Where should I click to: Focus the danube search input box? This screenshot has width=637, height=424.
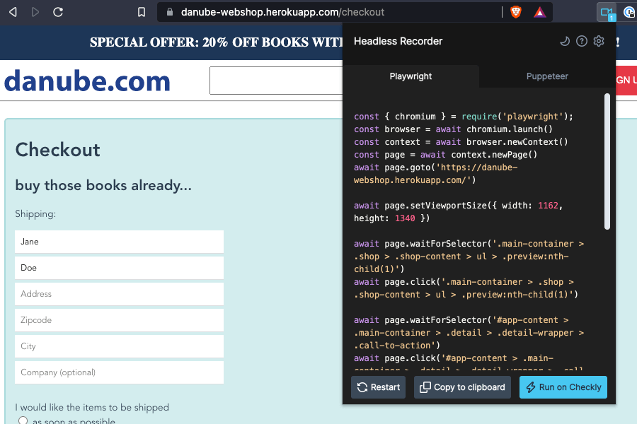click(276, 81)
